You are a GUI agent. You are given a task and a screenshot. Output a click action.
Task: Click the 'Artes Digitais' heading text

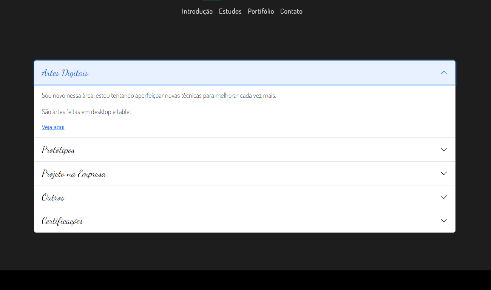point(65,73)
